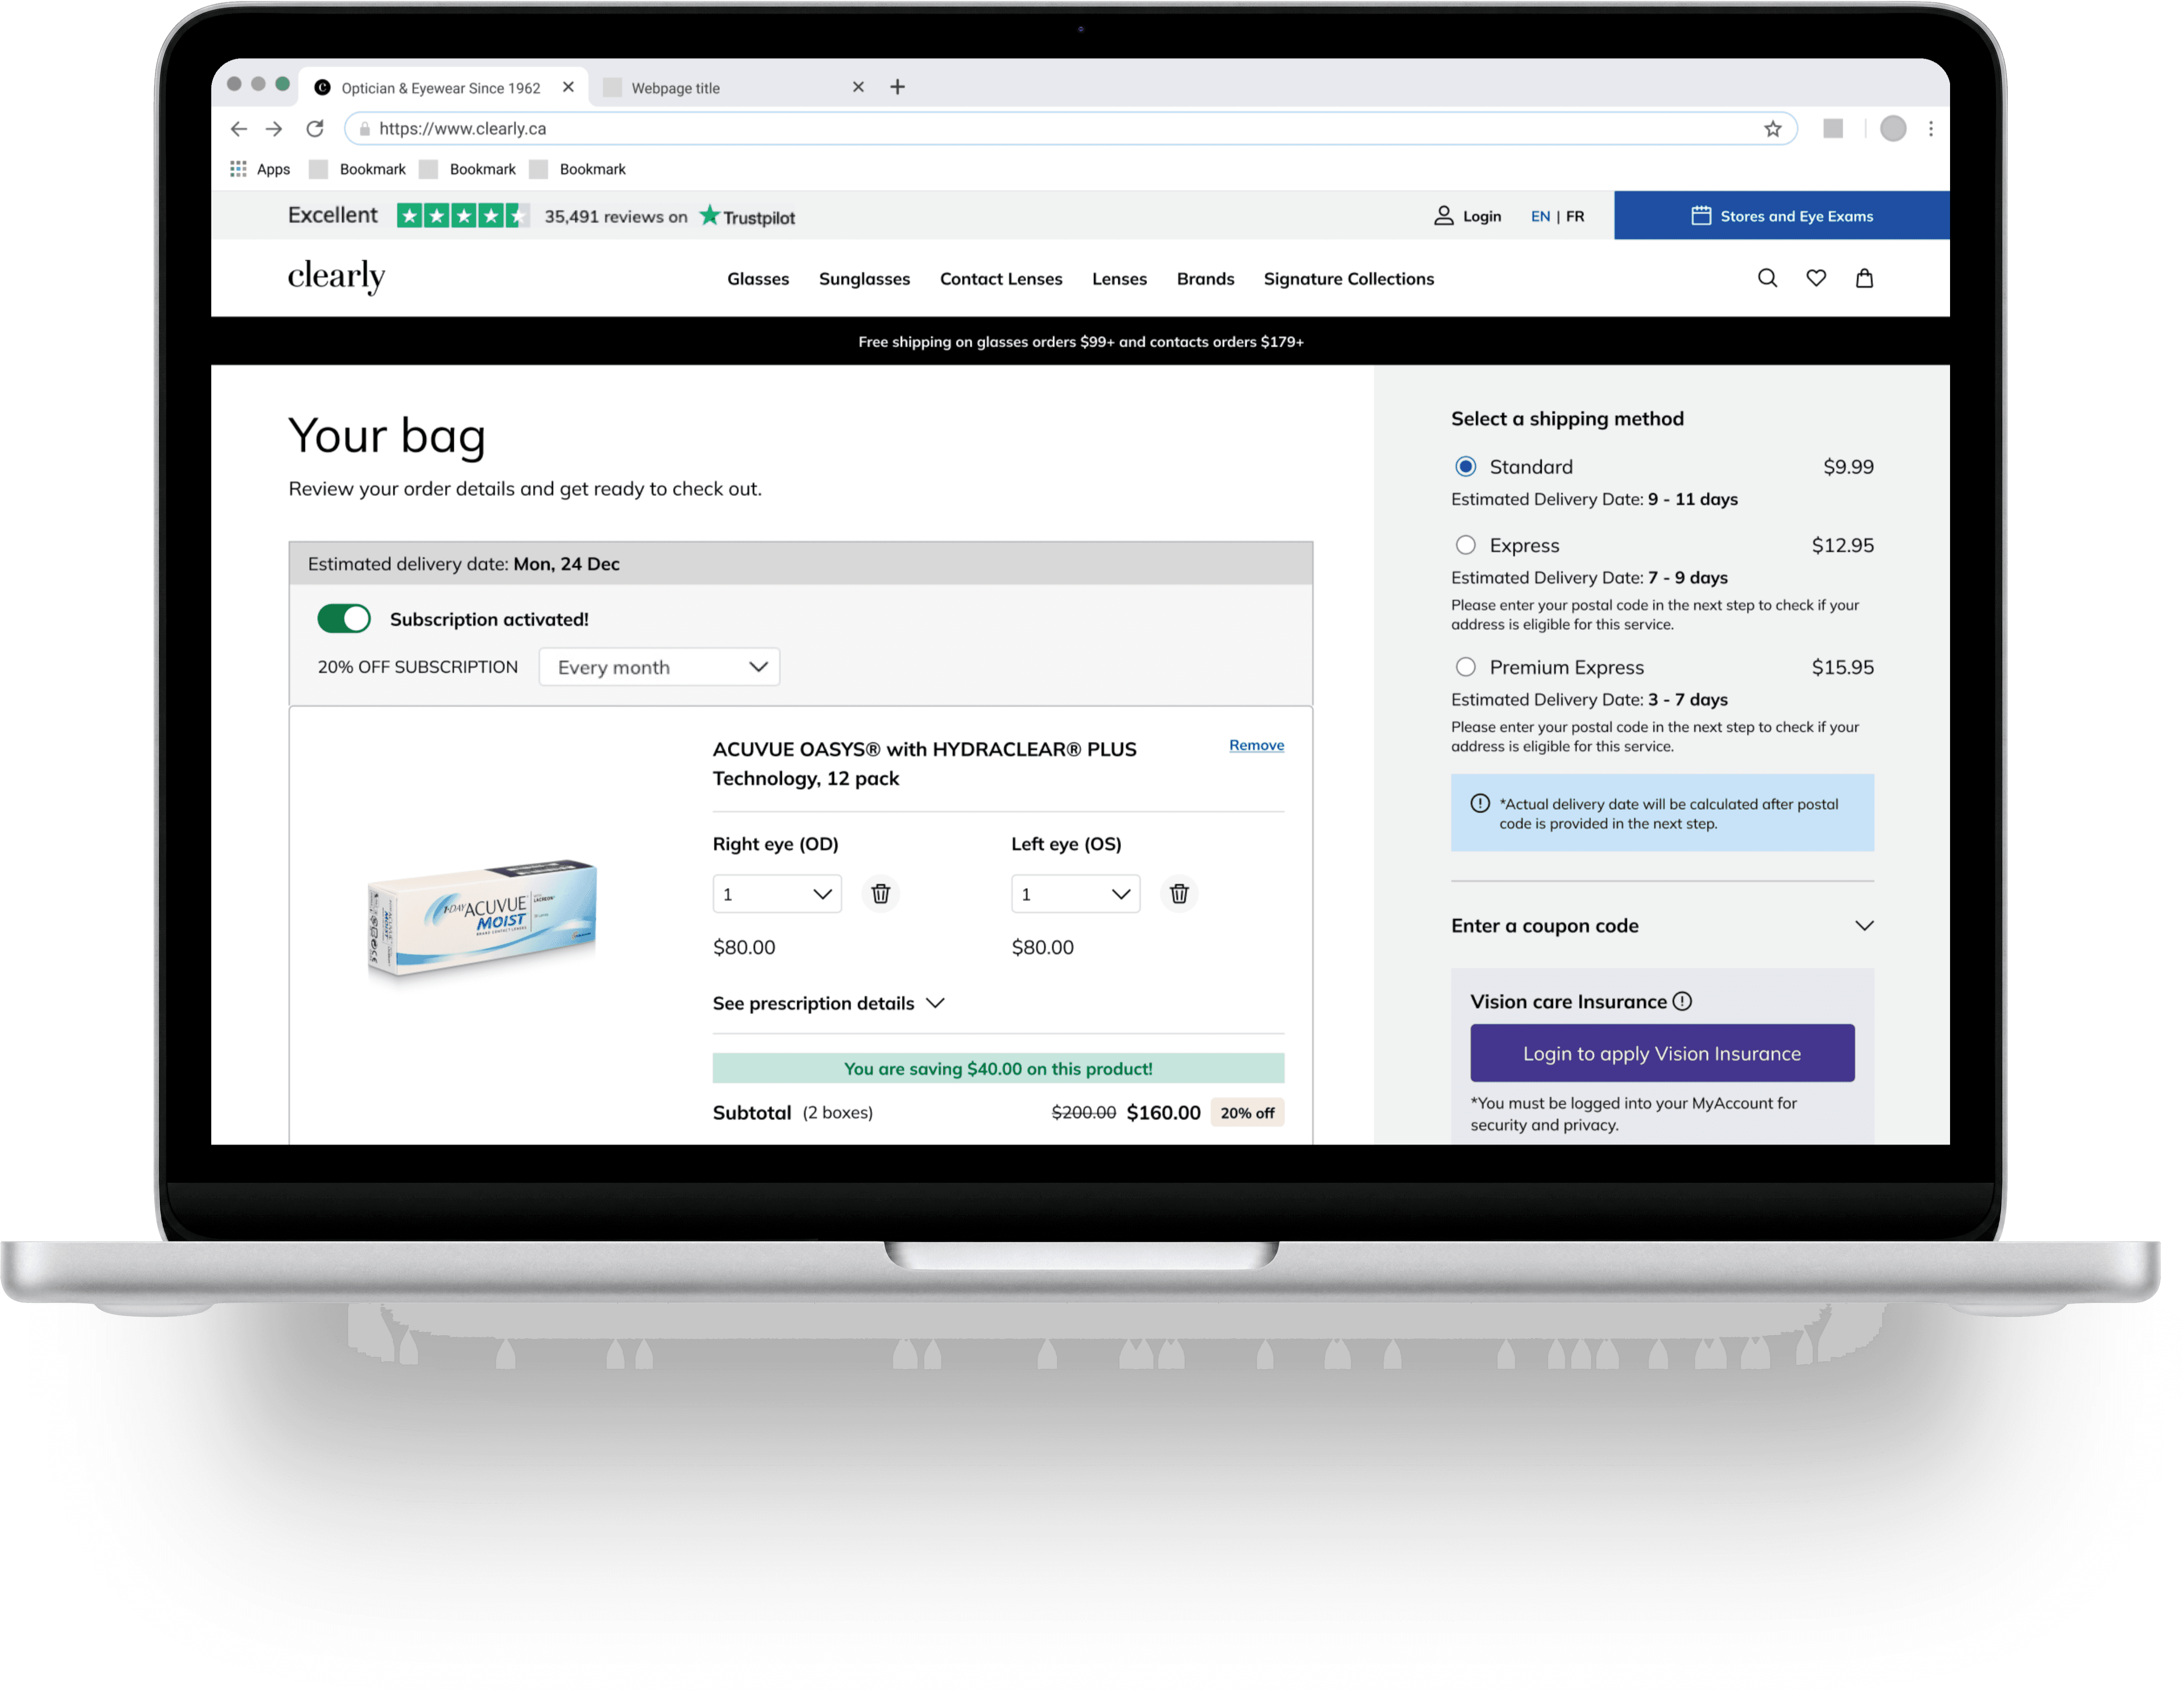
Task: Open the search magnifier icon
Action: 1767,278
